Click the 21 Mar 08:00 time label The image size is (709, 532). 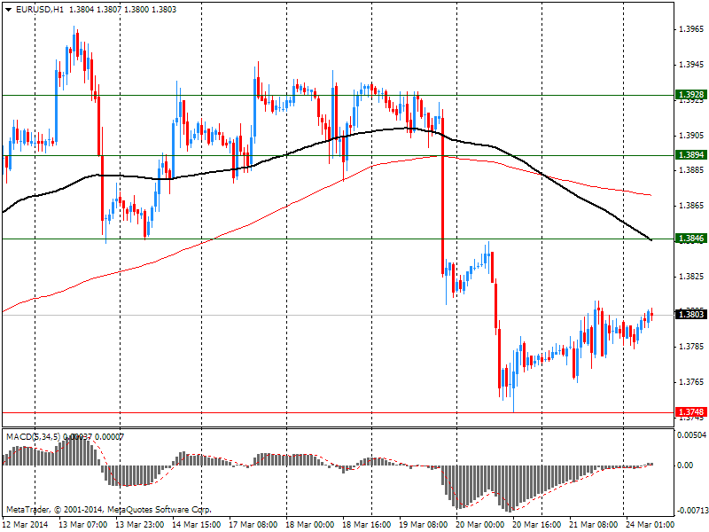tap(594, 525)
